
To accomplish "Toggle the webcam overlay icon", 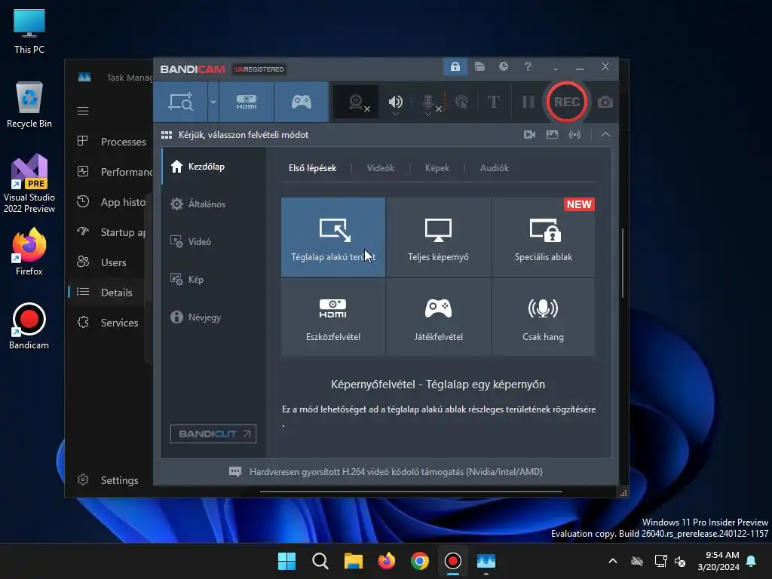I will (356, 103).
